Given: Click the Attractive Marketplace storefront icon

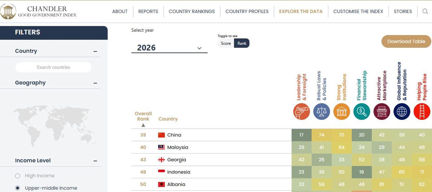Looking at the screenshot, I should (x=382, y=111).
